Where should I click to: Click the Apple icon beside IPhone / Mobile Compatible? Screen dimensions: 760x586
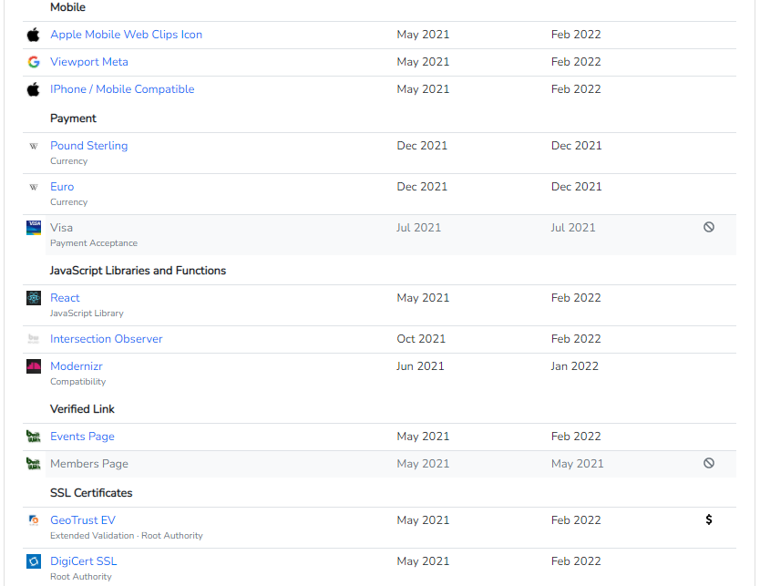point(33,89)
